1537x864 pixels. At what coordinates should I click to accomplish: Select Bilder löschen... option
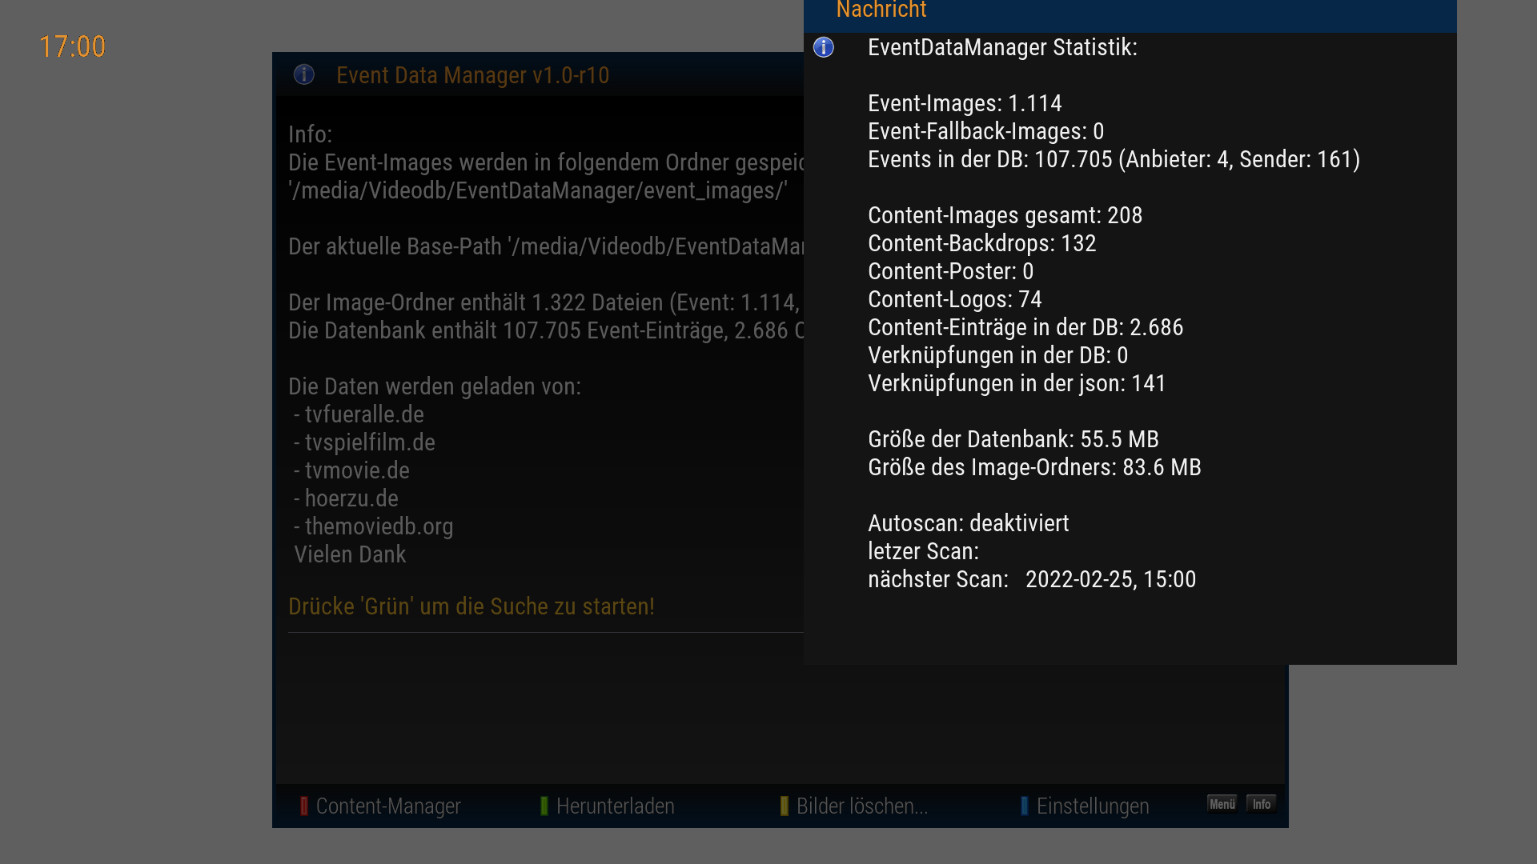click(862, 806)
